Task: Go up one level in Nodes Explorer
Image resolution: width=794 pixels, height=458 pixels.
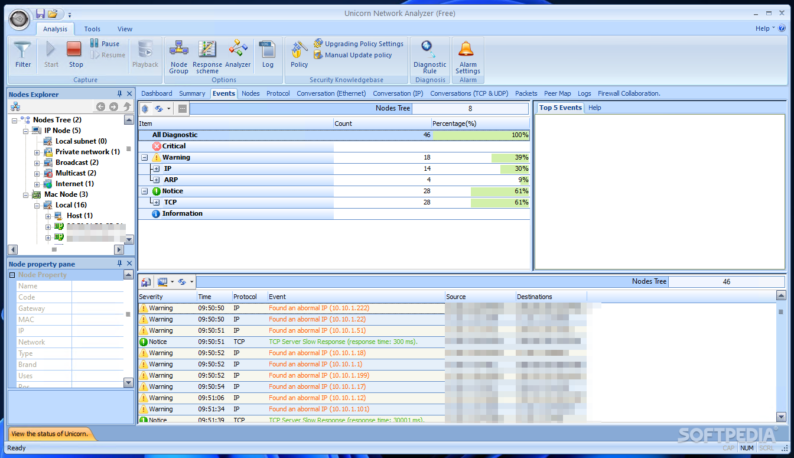Action: point(126,107)
